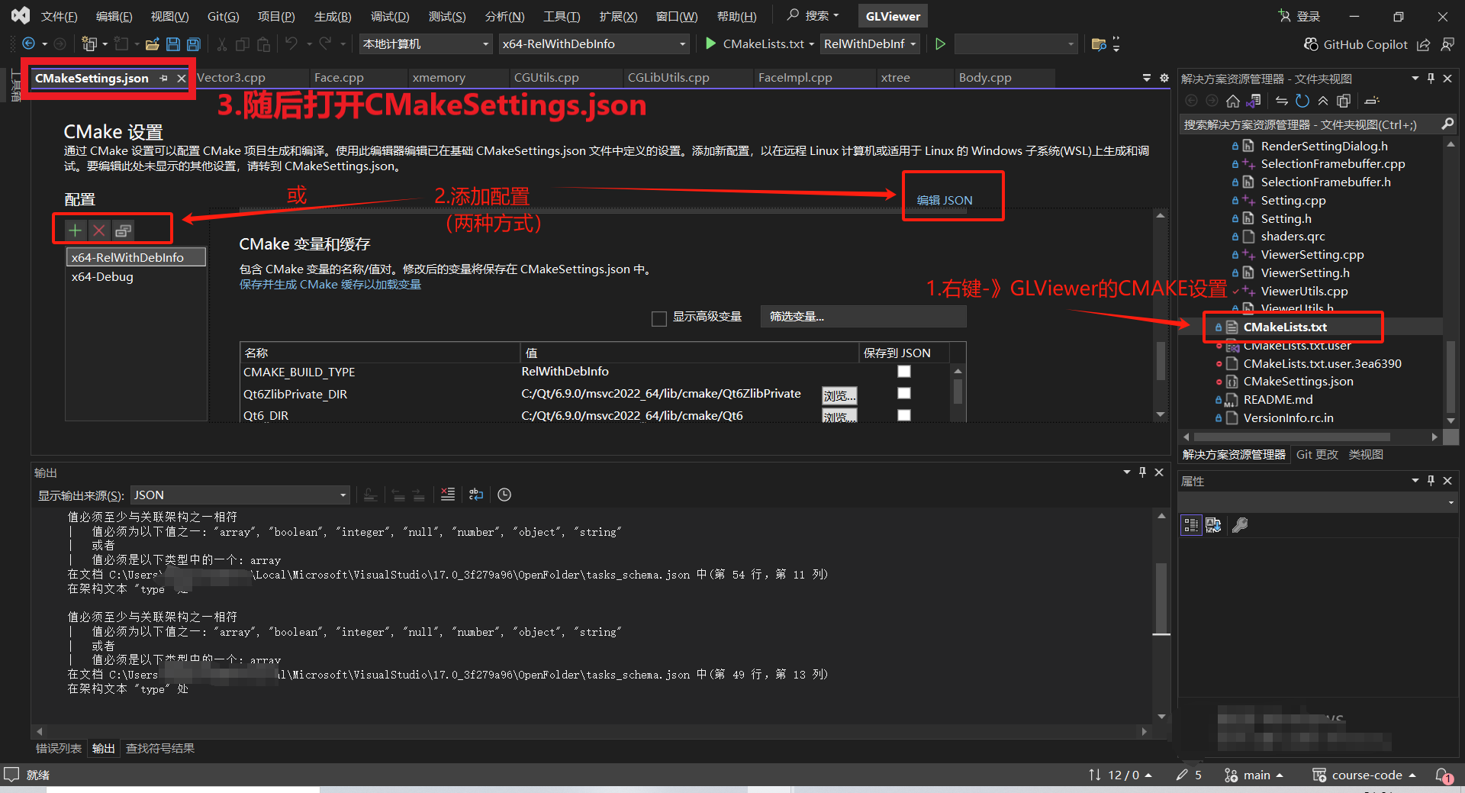Click the 保存并生成 CMake 缓存以加载变量 link
The image size is (1465, 793).
330,285
